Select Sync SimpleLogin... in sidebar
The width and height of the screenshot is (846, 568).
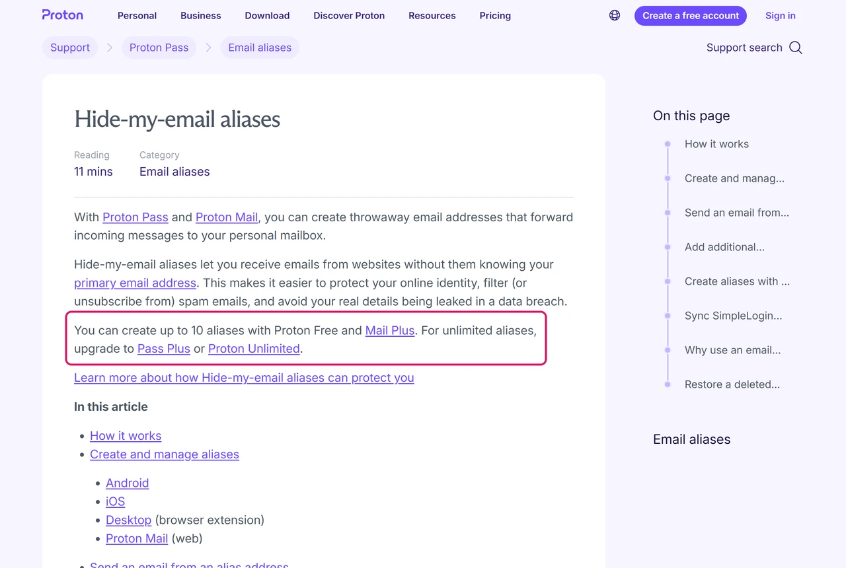(x=733, y=316)
